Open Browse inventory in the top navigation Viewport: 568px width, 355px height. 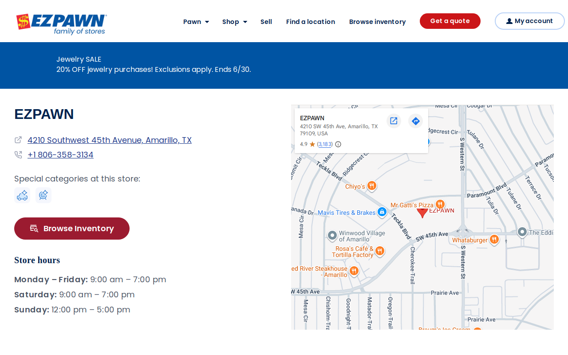[377, 22]
